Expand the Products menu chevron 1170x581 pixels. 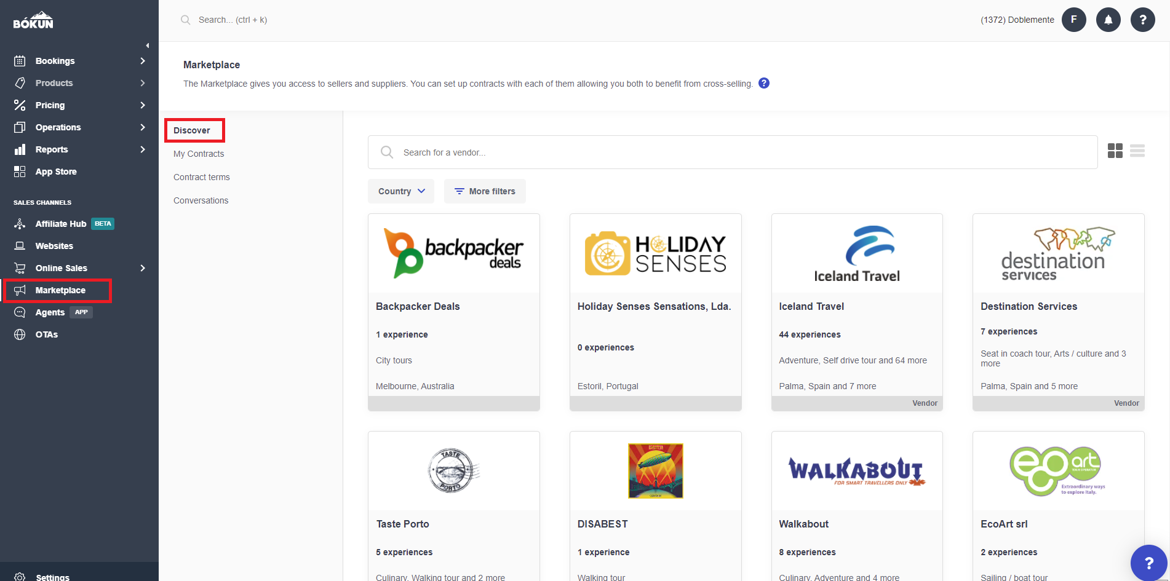click(143, 83)
